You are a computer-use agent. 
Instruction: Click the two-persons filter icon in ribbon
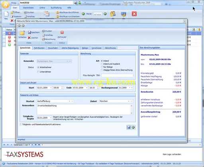[x=113, y=14]
